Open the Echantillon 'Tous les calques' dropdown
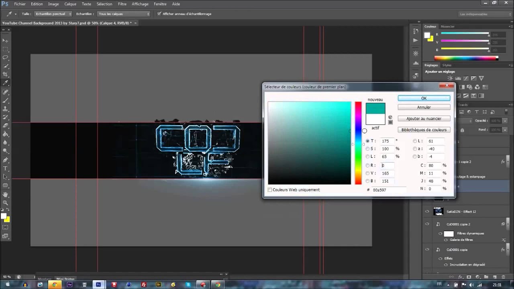The image size is (514, 289). tap(124, 14)
